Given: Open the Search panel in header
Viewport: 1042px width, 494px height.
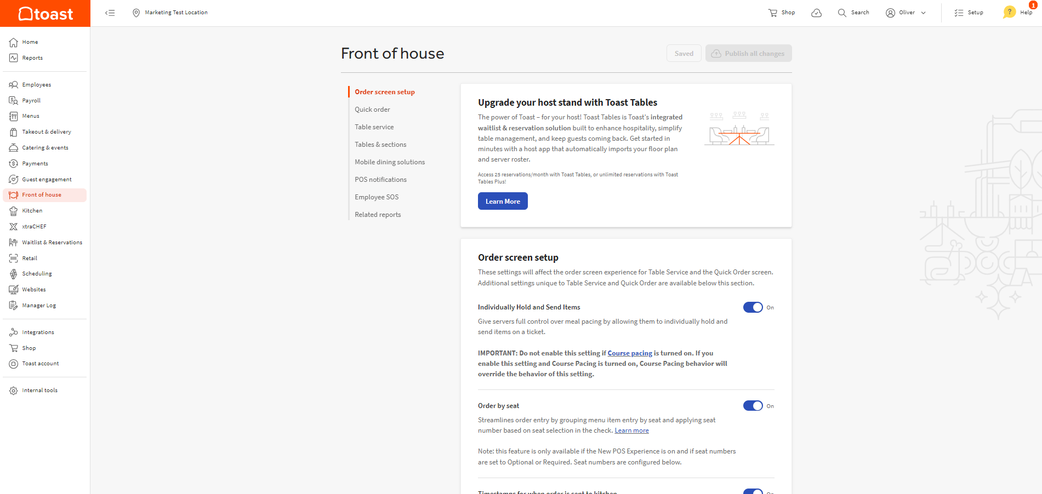Looking at the screenshot, I should (853, 13).
